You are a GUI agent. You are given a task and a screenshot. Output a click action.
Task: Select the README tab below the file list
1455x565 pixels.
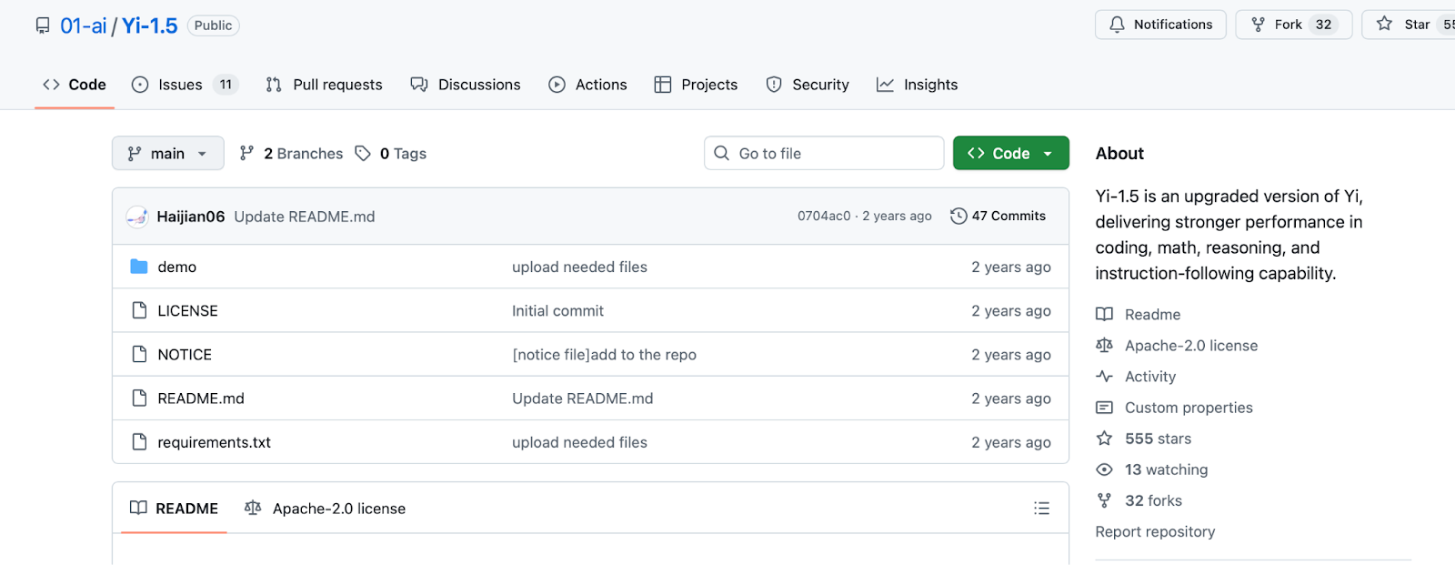[x=174, y=508]
